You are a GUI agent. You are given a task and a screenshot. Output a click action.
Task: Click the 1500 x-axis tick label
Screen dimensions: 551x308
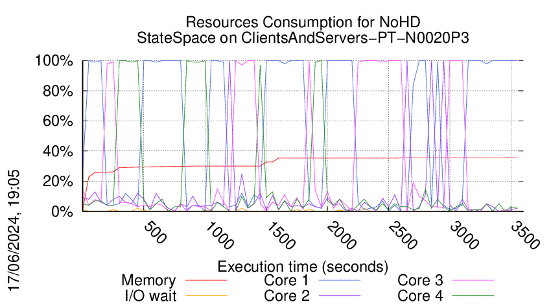[281, 235]
